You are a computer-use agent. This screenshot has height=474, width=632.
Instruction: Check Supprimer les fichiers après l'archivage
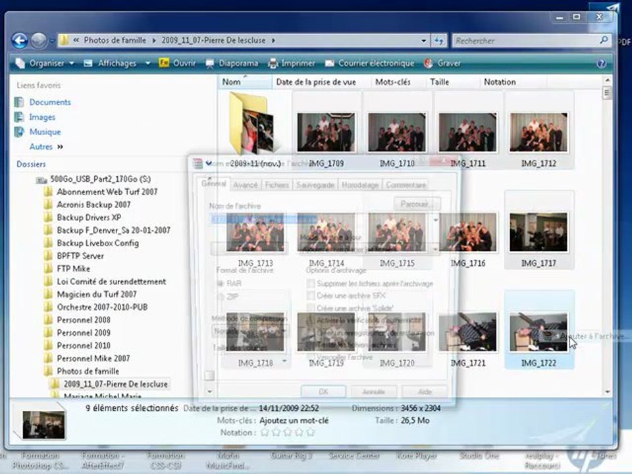coord(311,284)
